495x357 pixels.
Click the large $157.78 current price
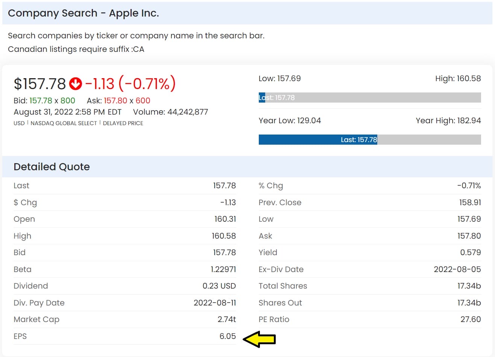[40, 84]
